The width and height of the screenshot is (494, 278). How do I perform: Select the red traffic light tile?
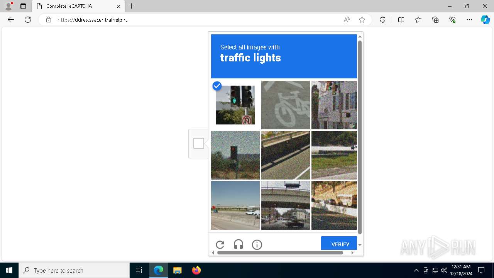(x=235, y=155)
